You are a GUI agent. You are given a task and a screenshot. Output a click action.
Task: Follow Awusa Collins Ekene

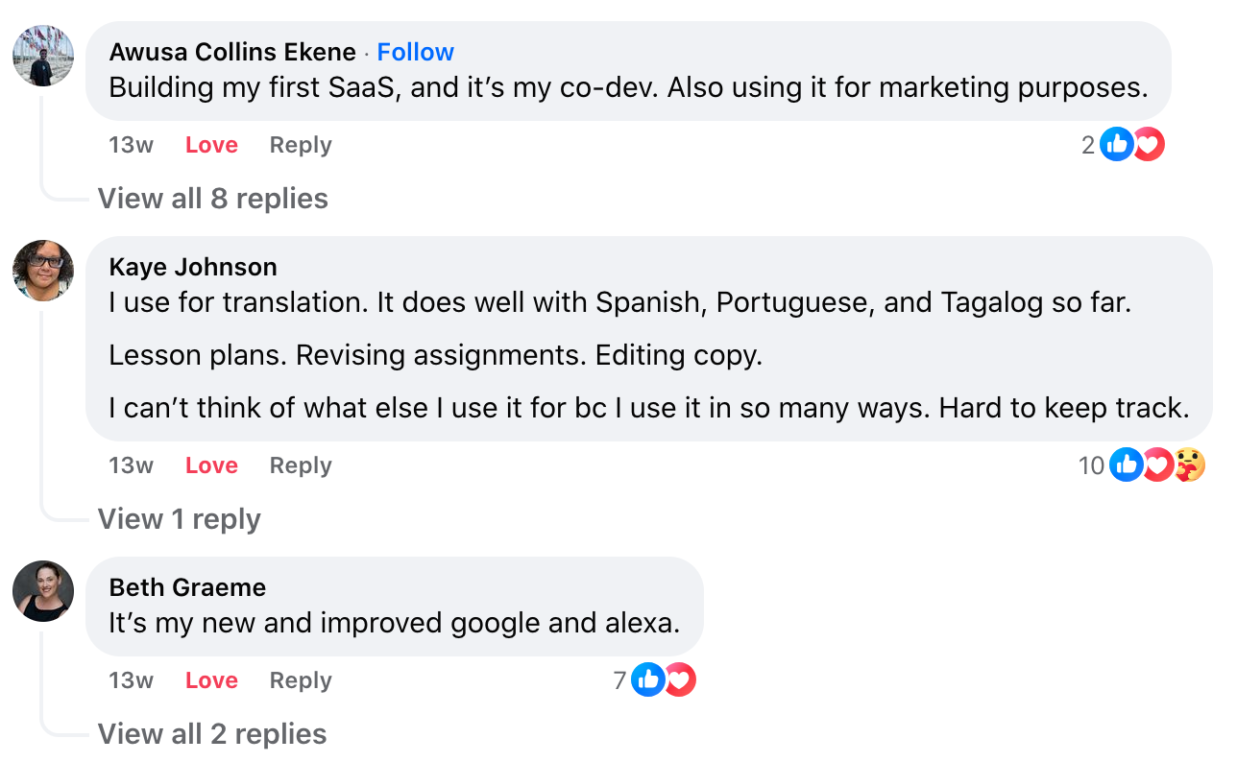click(415, 52)
